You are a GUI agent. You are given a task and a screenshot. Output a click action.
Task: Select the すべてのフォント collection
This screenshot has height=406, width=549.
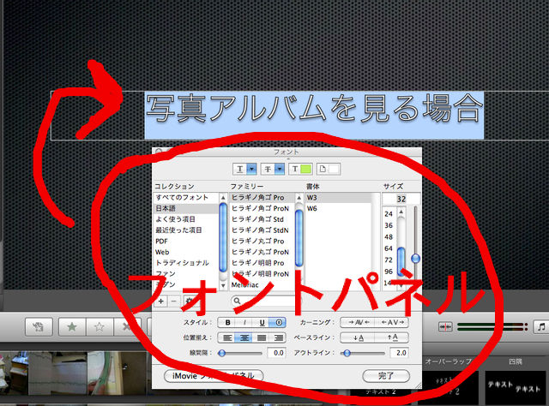coord(186,198)
